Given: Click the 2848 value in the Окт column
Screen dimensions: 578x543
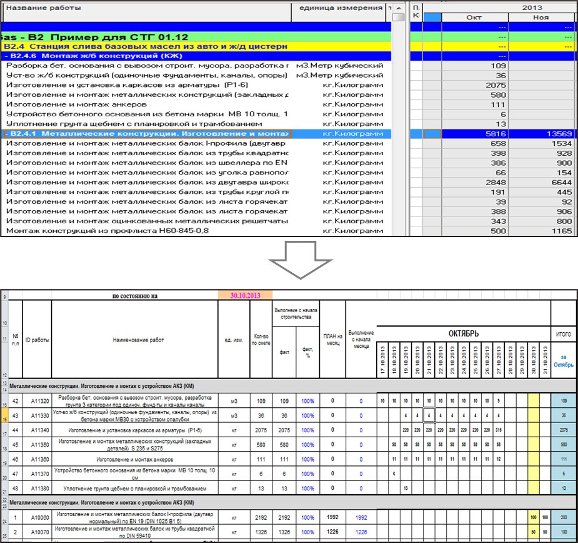Looking at the screenshot, I should pyautogui.click(x=496, y=182).
